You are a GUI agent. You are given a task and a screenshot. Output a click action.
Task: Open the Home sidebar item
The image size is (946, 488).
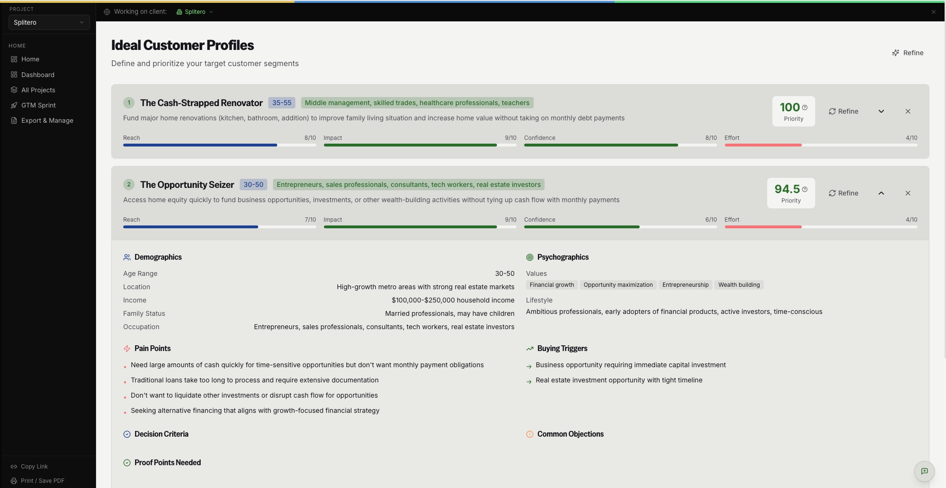click(x=49, y=59)
